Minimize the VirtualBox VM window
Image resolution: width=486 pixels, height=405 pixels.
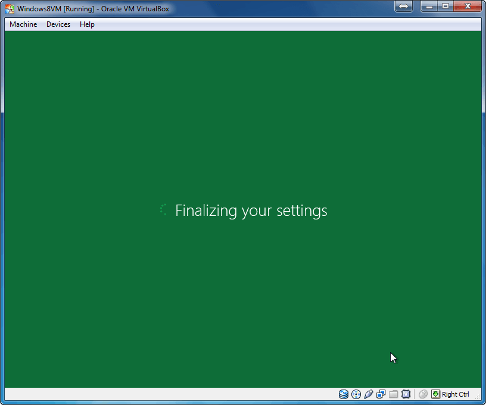(x=429, y=6)
